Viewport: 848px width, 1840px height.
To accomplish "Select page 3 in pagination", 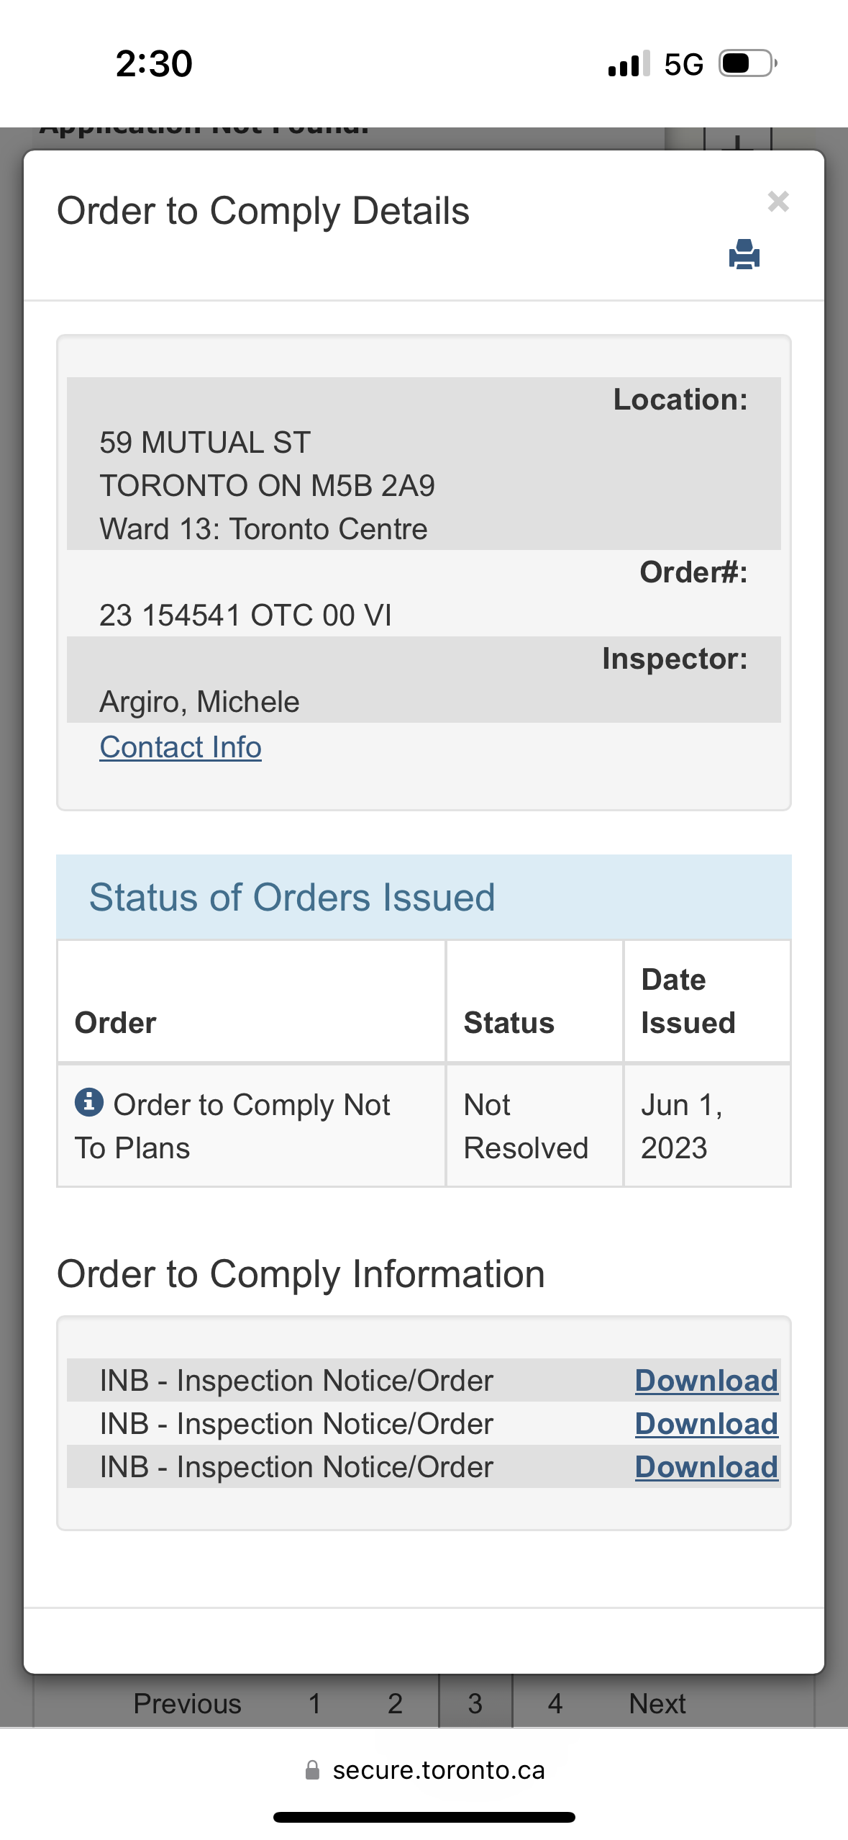I will (475, 1703).
